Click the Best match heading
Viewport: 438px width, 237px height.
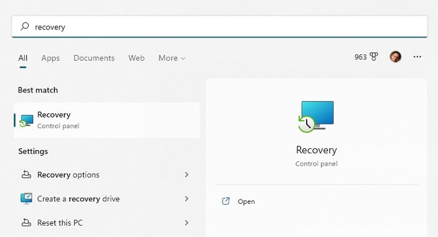(x=38, y=90)
